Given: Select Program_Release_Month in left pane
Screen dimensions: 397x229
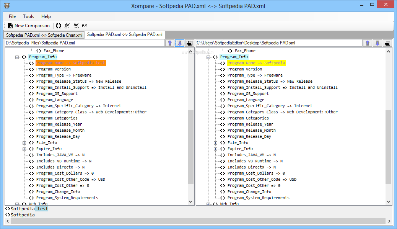Looking at the screenshot, I should pos(60,130).
